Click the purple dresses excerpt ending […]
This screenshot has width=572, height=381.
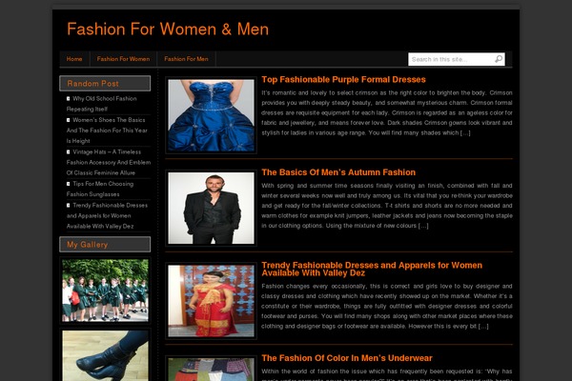(x=387, y=113)
